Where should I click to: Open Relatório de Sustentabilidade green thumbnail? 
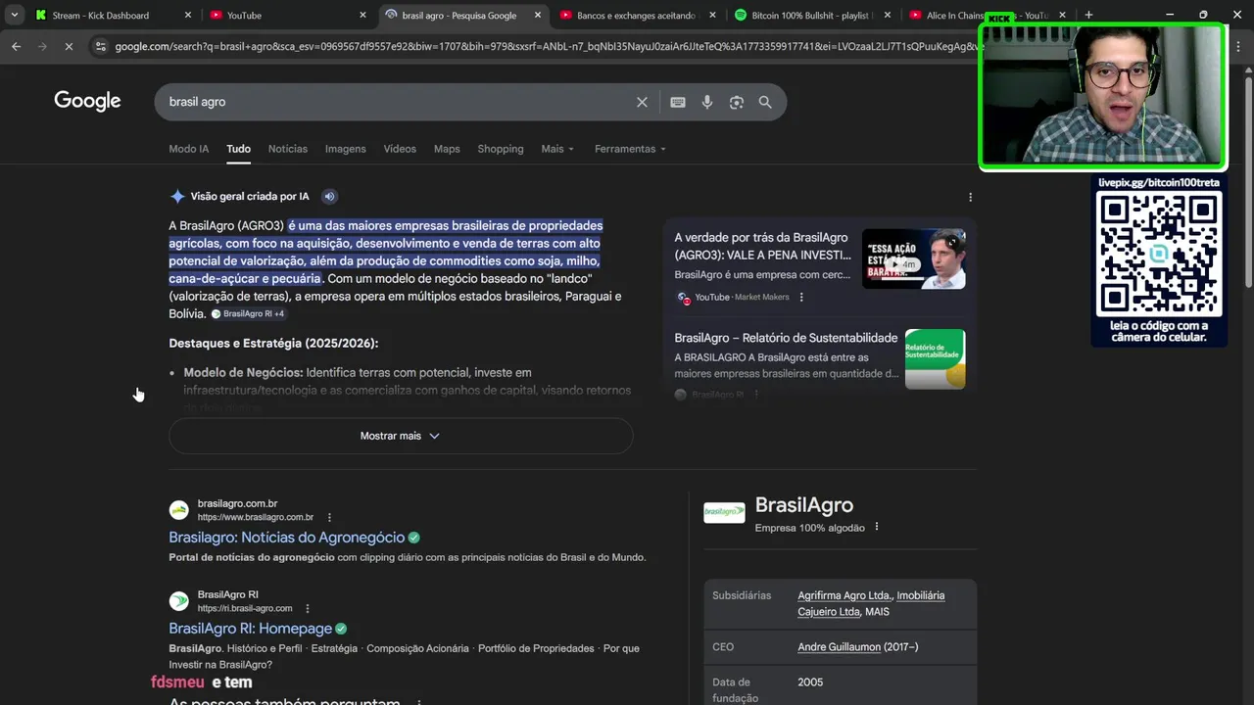[935, 358]
